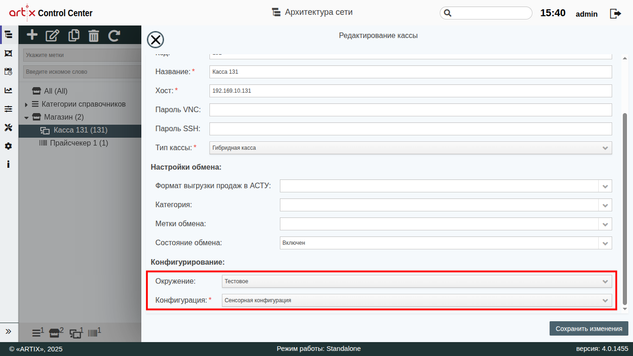Click the refresh toolbar icon
Screen dimensions: 633x356
(114, 35)
